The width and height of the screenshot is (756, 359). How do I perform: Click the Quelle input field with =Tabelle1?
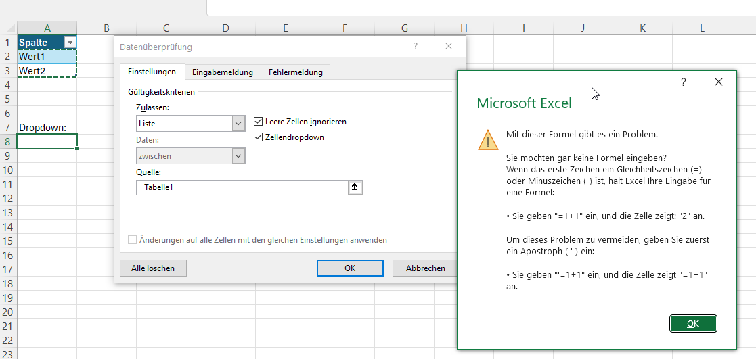(x=242, y=187)
